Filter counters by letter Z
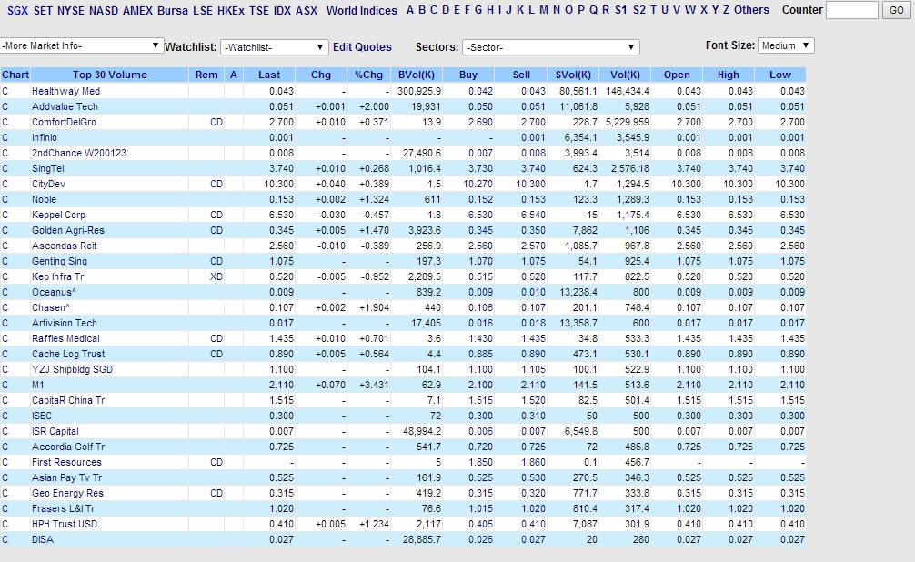 [727, 10]
